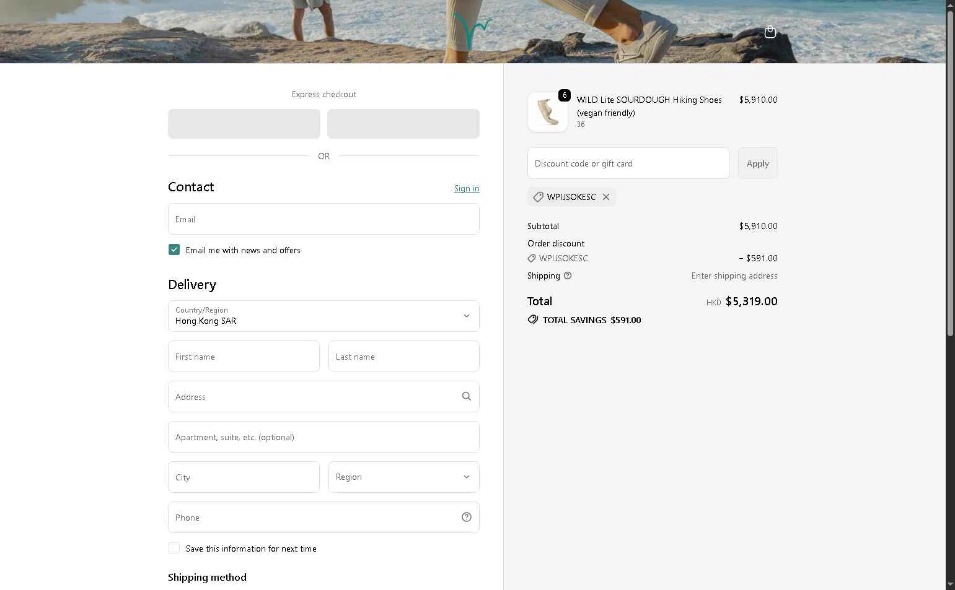
Task: Click the tag icon on WPIJSOKESC chip
Action: [538, 197]
